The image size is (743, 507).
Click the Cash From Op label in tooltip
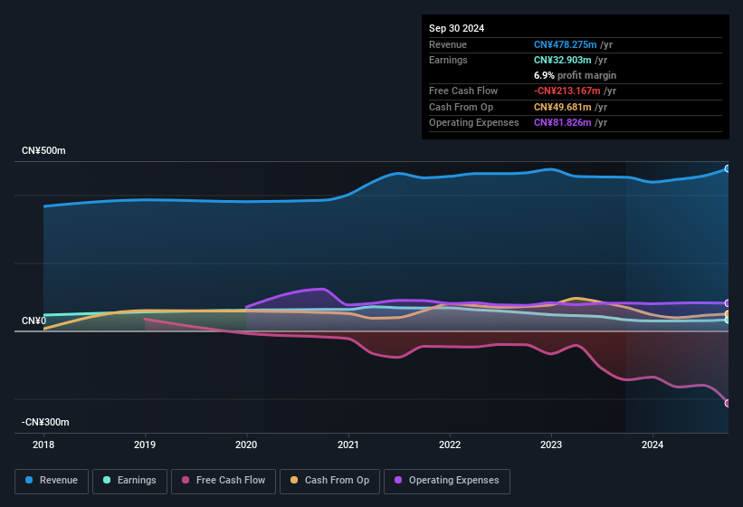[x=461, y=107]
